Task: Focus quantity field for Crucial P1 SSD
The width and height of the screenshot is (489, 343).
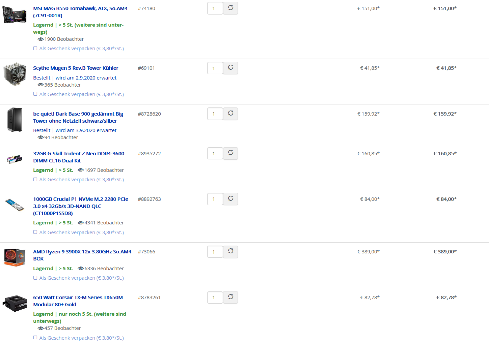Action: pos(215,199)
